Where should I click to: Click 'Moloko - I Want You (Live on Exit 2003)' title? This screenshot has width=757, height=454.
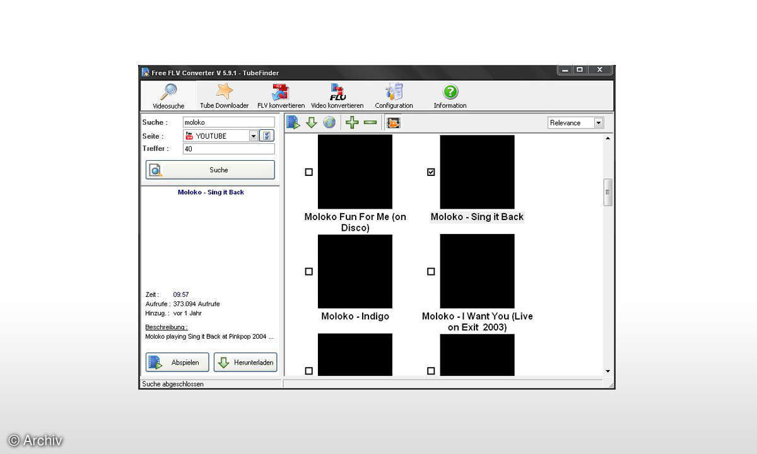[478, 322]
